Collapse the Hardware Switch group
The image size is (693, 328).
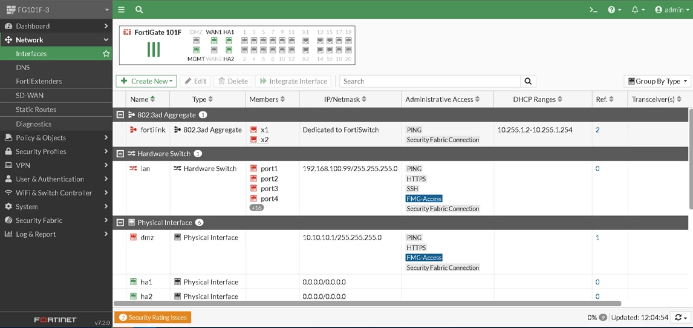click(x=119, y=154)
